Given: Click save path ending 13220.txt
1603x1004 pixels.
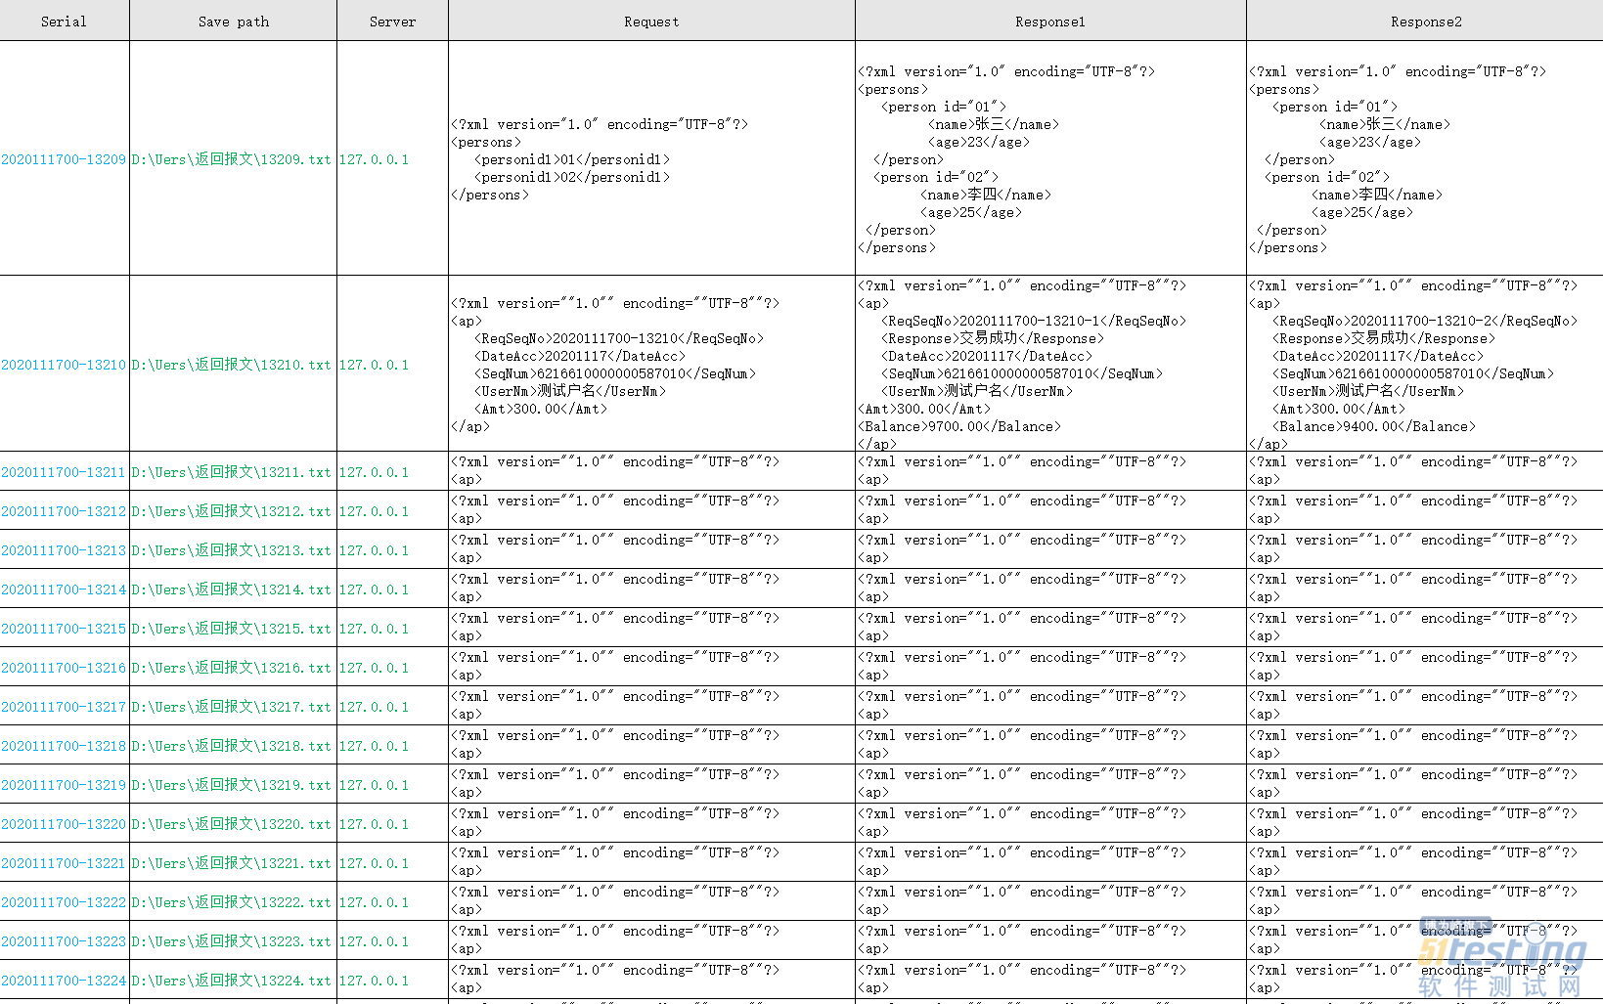Looking at the screenshot, I should (x=232, y=824).
